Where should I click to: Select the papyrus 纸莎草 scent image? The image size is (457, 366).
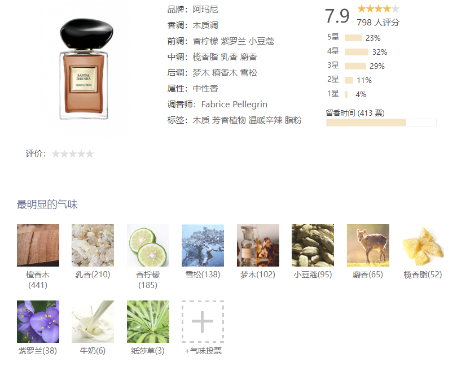coord(148,321)
